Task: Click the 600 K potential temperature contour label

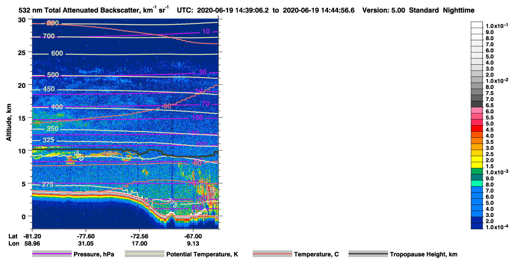Action: click(x=57, y=54)
